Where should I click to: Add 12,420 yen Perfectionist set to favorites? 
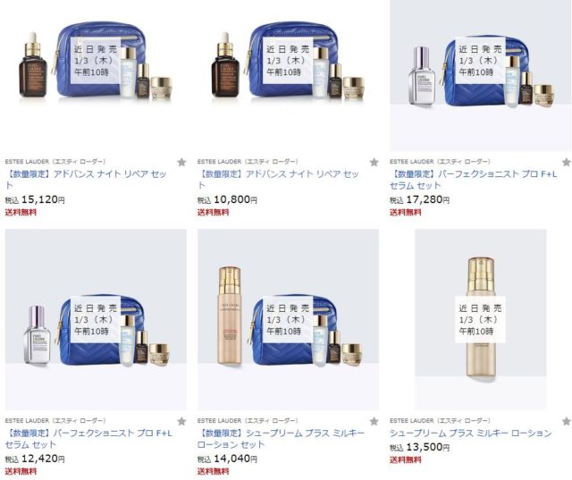coord(181,421)
